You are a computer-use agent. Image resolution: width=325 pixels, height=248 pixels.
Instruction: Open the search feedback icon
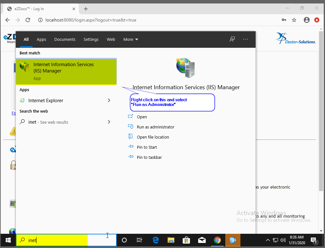[232, 39]
